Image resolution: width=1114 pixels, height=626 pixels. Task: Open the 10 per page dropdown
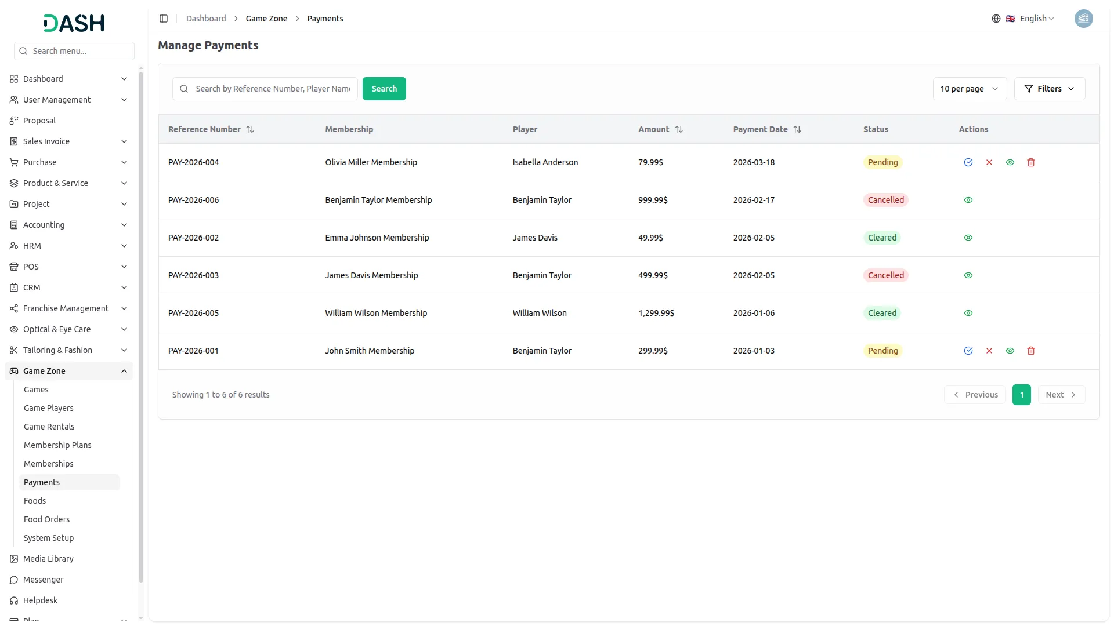(969, 89)
